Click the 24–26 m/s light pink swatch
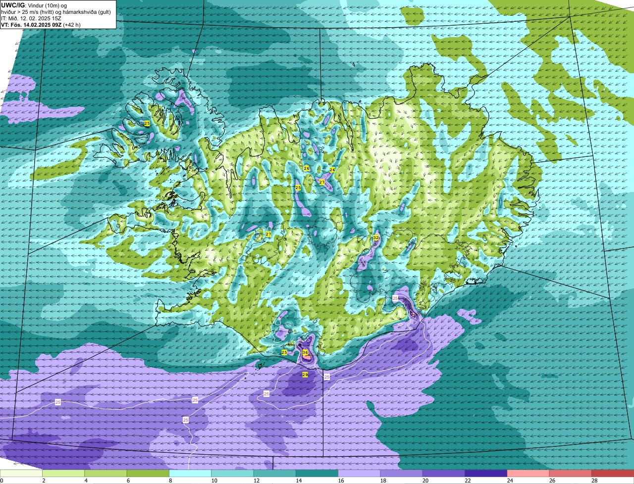 coord(528,474)
